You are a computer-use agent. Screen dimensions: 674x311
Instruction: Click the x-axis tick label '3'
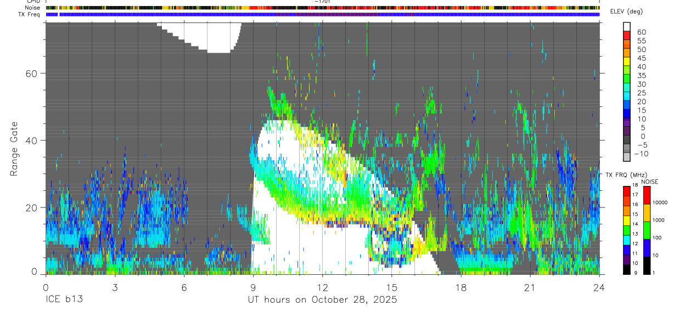tap(115, 287)
